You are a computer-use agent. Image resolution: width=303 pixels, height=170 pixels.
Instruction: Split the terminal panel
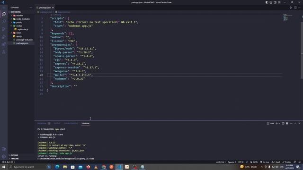click(283, 123)
